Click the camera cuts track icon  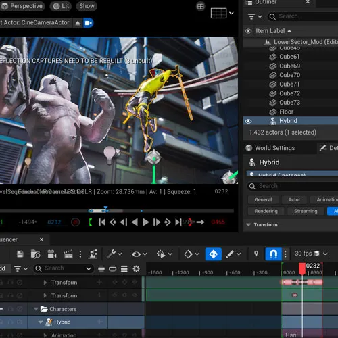[x=52, y=254]
